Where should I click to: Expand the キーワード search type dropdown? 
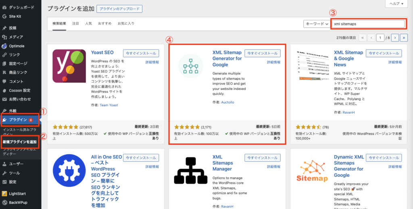point(316,24)
